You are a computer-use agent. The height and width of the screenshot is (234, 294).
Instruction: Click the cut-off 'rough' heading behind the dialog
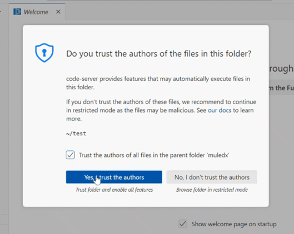coord(281,69)
